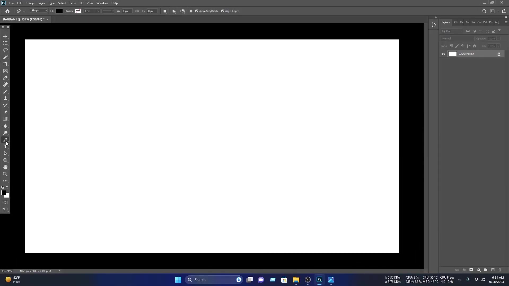The width and height of the screenshot is (509, 286).
Task: Open the Fill color swatch in options bar
Action: coord(59,11)
